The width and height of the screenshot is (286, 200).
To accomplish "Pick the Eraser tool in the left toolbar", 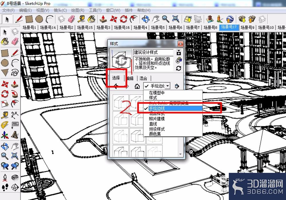I will coord(15,42).
